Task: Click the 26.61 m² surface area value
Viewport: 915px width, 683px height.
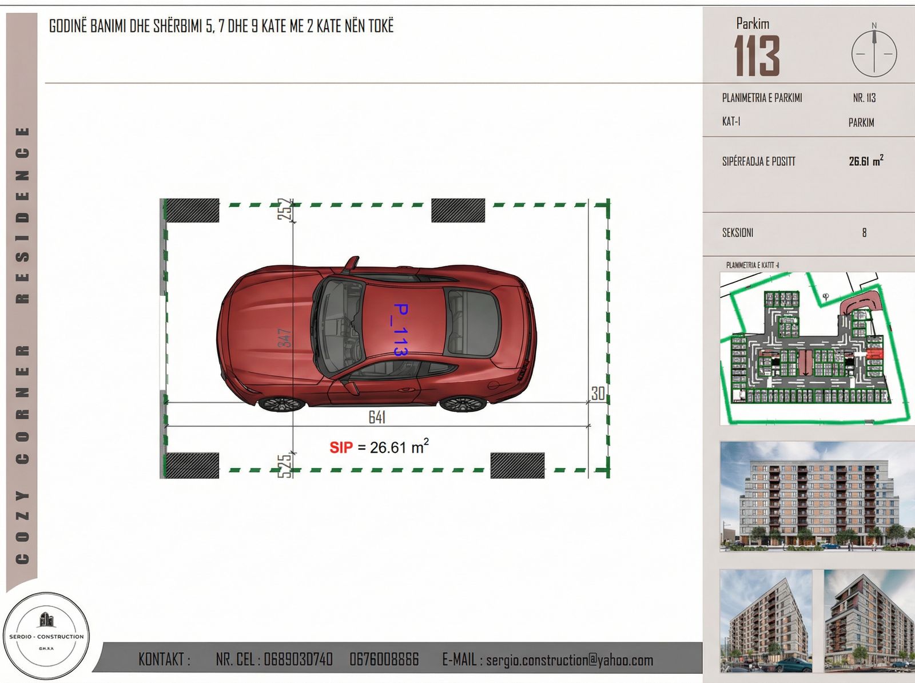Action: 865,161
